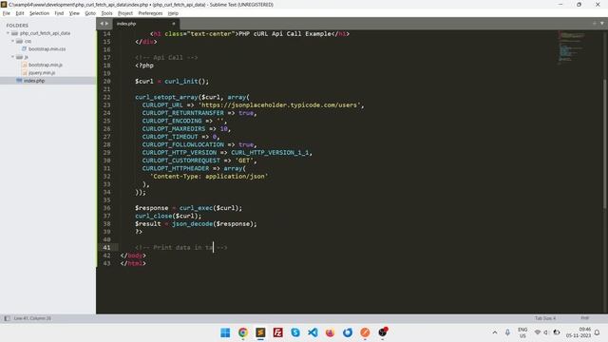
Task: Open Firefox from the taskbar
Action: coord(330,332)
